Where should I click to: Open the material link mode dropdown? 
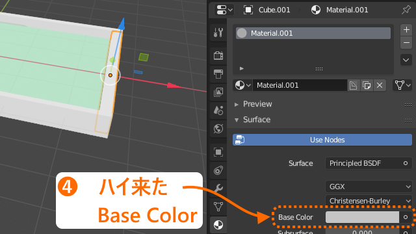402,85
